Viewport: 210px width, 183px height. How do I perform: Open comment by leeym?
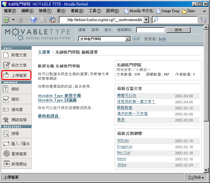pos(121,159)
